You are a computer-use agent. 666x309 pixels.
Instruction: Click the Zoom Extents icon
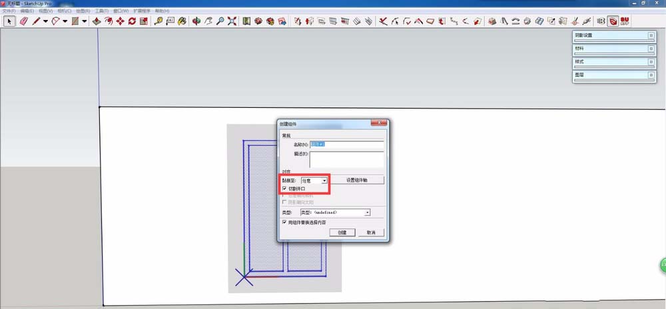pyautogui.click(x=231, y=21)
